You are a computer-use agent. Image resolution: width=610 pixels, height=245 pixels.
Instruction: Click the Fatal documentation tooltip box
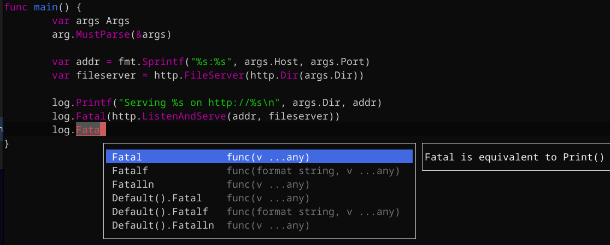pyautogui.click(x=514, y=157)
